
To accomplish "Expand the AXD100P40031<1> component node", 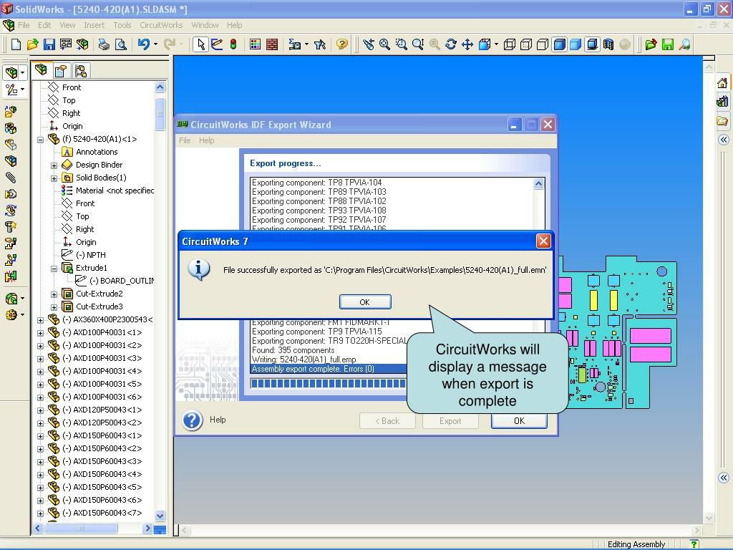I will pyautogui.click(x=40, y=333).
